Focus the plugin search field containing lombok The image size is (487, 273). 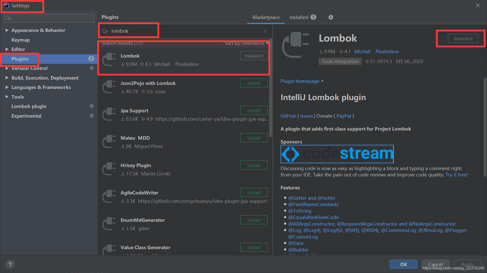tap(185, 31)
